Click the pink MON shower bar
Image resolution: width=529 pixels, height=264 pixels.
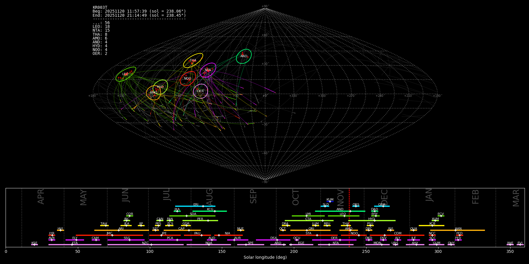pyautogui.click(x=378, y=245)
